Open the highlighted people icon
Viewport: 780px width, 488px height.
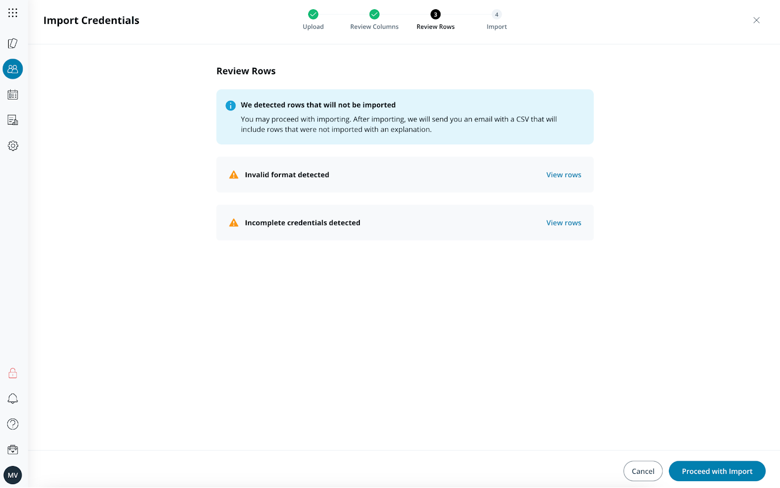pyautogui.click(x=13, y=69)
